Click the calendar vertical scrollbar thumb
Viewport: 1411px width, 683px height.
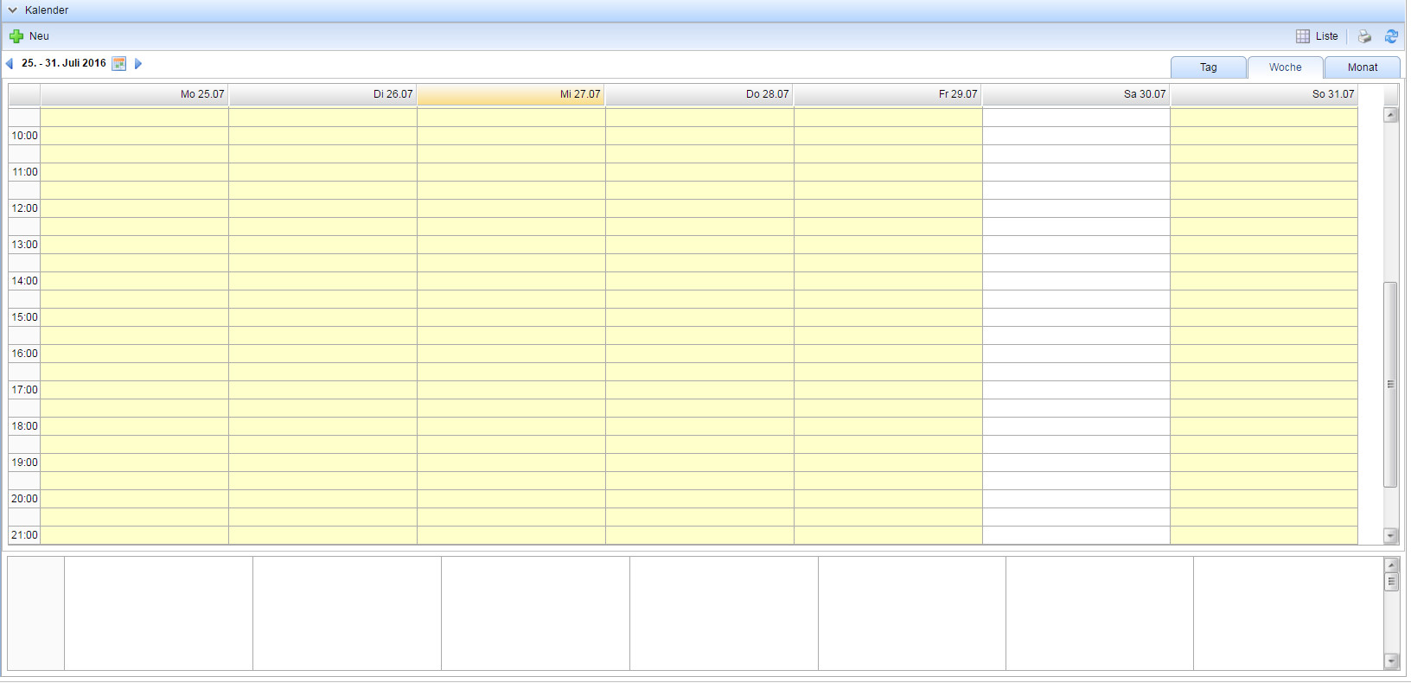click(1391, 385)
